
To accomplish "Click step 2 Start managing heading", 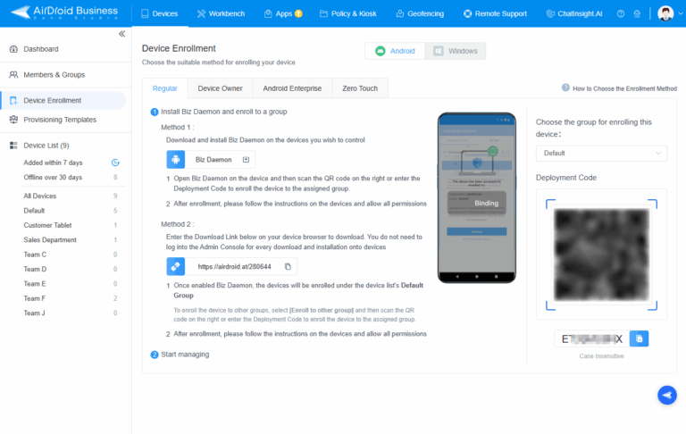I will pos(185,355).
